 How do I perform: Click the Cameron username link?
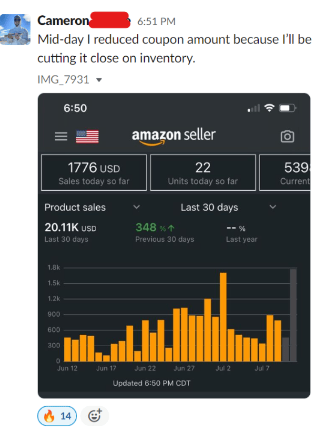63,21
